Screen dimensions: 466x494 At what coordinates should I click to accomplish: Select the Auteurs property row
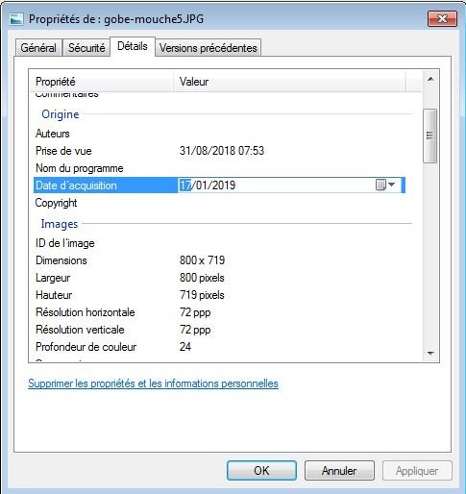pos(219,134)
